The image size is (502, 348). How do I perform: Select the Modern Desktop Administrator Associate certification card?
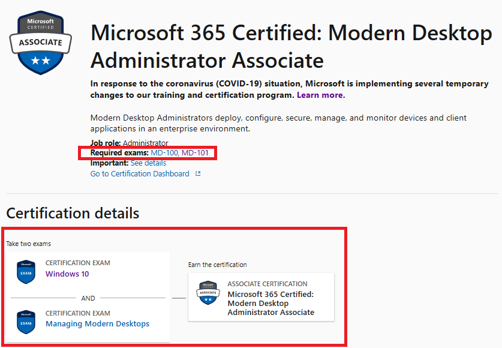[261, 297]
